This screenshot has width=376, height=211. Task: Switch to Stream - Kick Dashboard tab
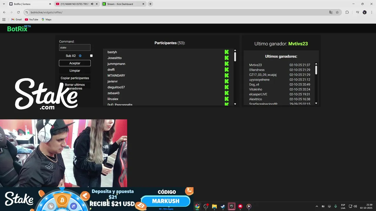click(123, 4)
